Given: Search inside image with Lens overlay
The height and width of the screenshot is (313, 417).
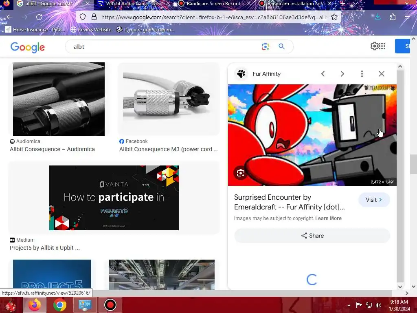Looking at the screenshot, I should [x=240, y=173].
